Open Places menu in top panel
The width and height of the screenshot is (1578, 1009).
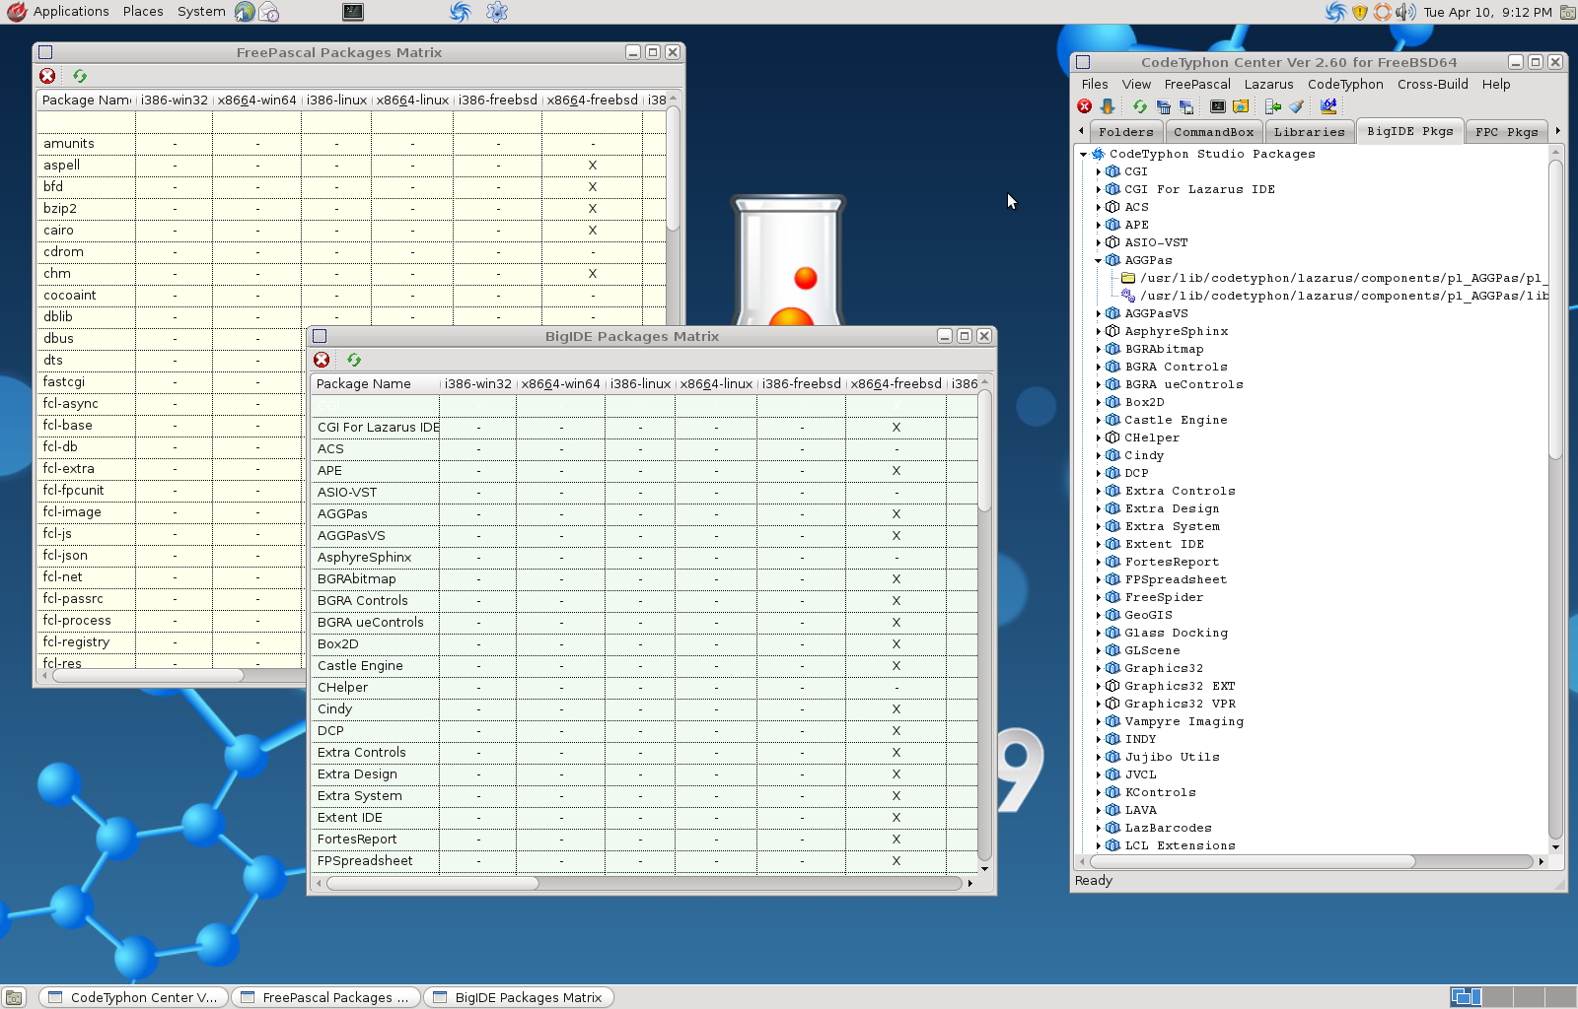[143, 12]
